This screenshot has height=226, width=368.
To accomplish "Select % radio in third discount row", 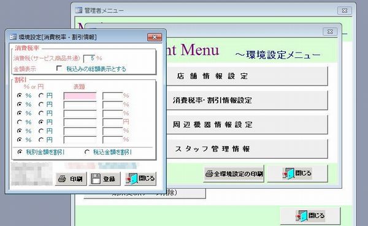I will pyautogui.click(x=20, y=114).
